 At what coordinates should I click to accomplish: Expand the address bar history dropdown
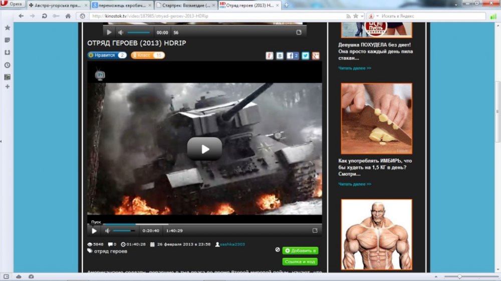point(362,16)
